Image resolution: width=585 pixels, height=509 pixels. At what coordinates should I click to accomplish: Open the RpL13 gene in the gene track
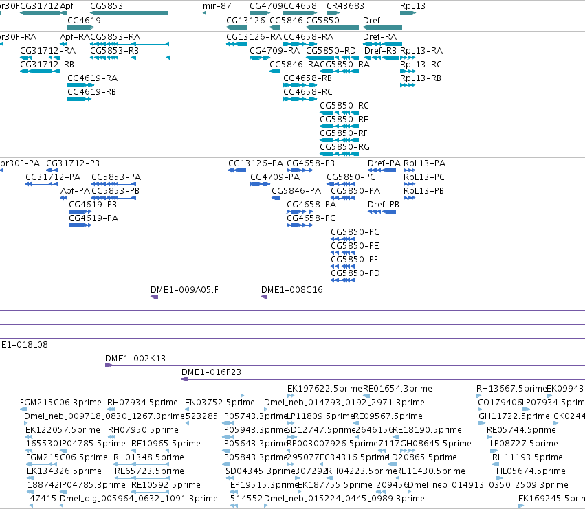point(412,6)
